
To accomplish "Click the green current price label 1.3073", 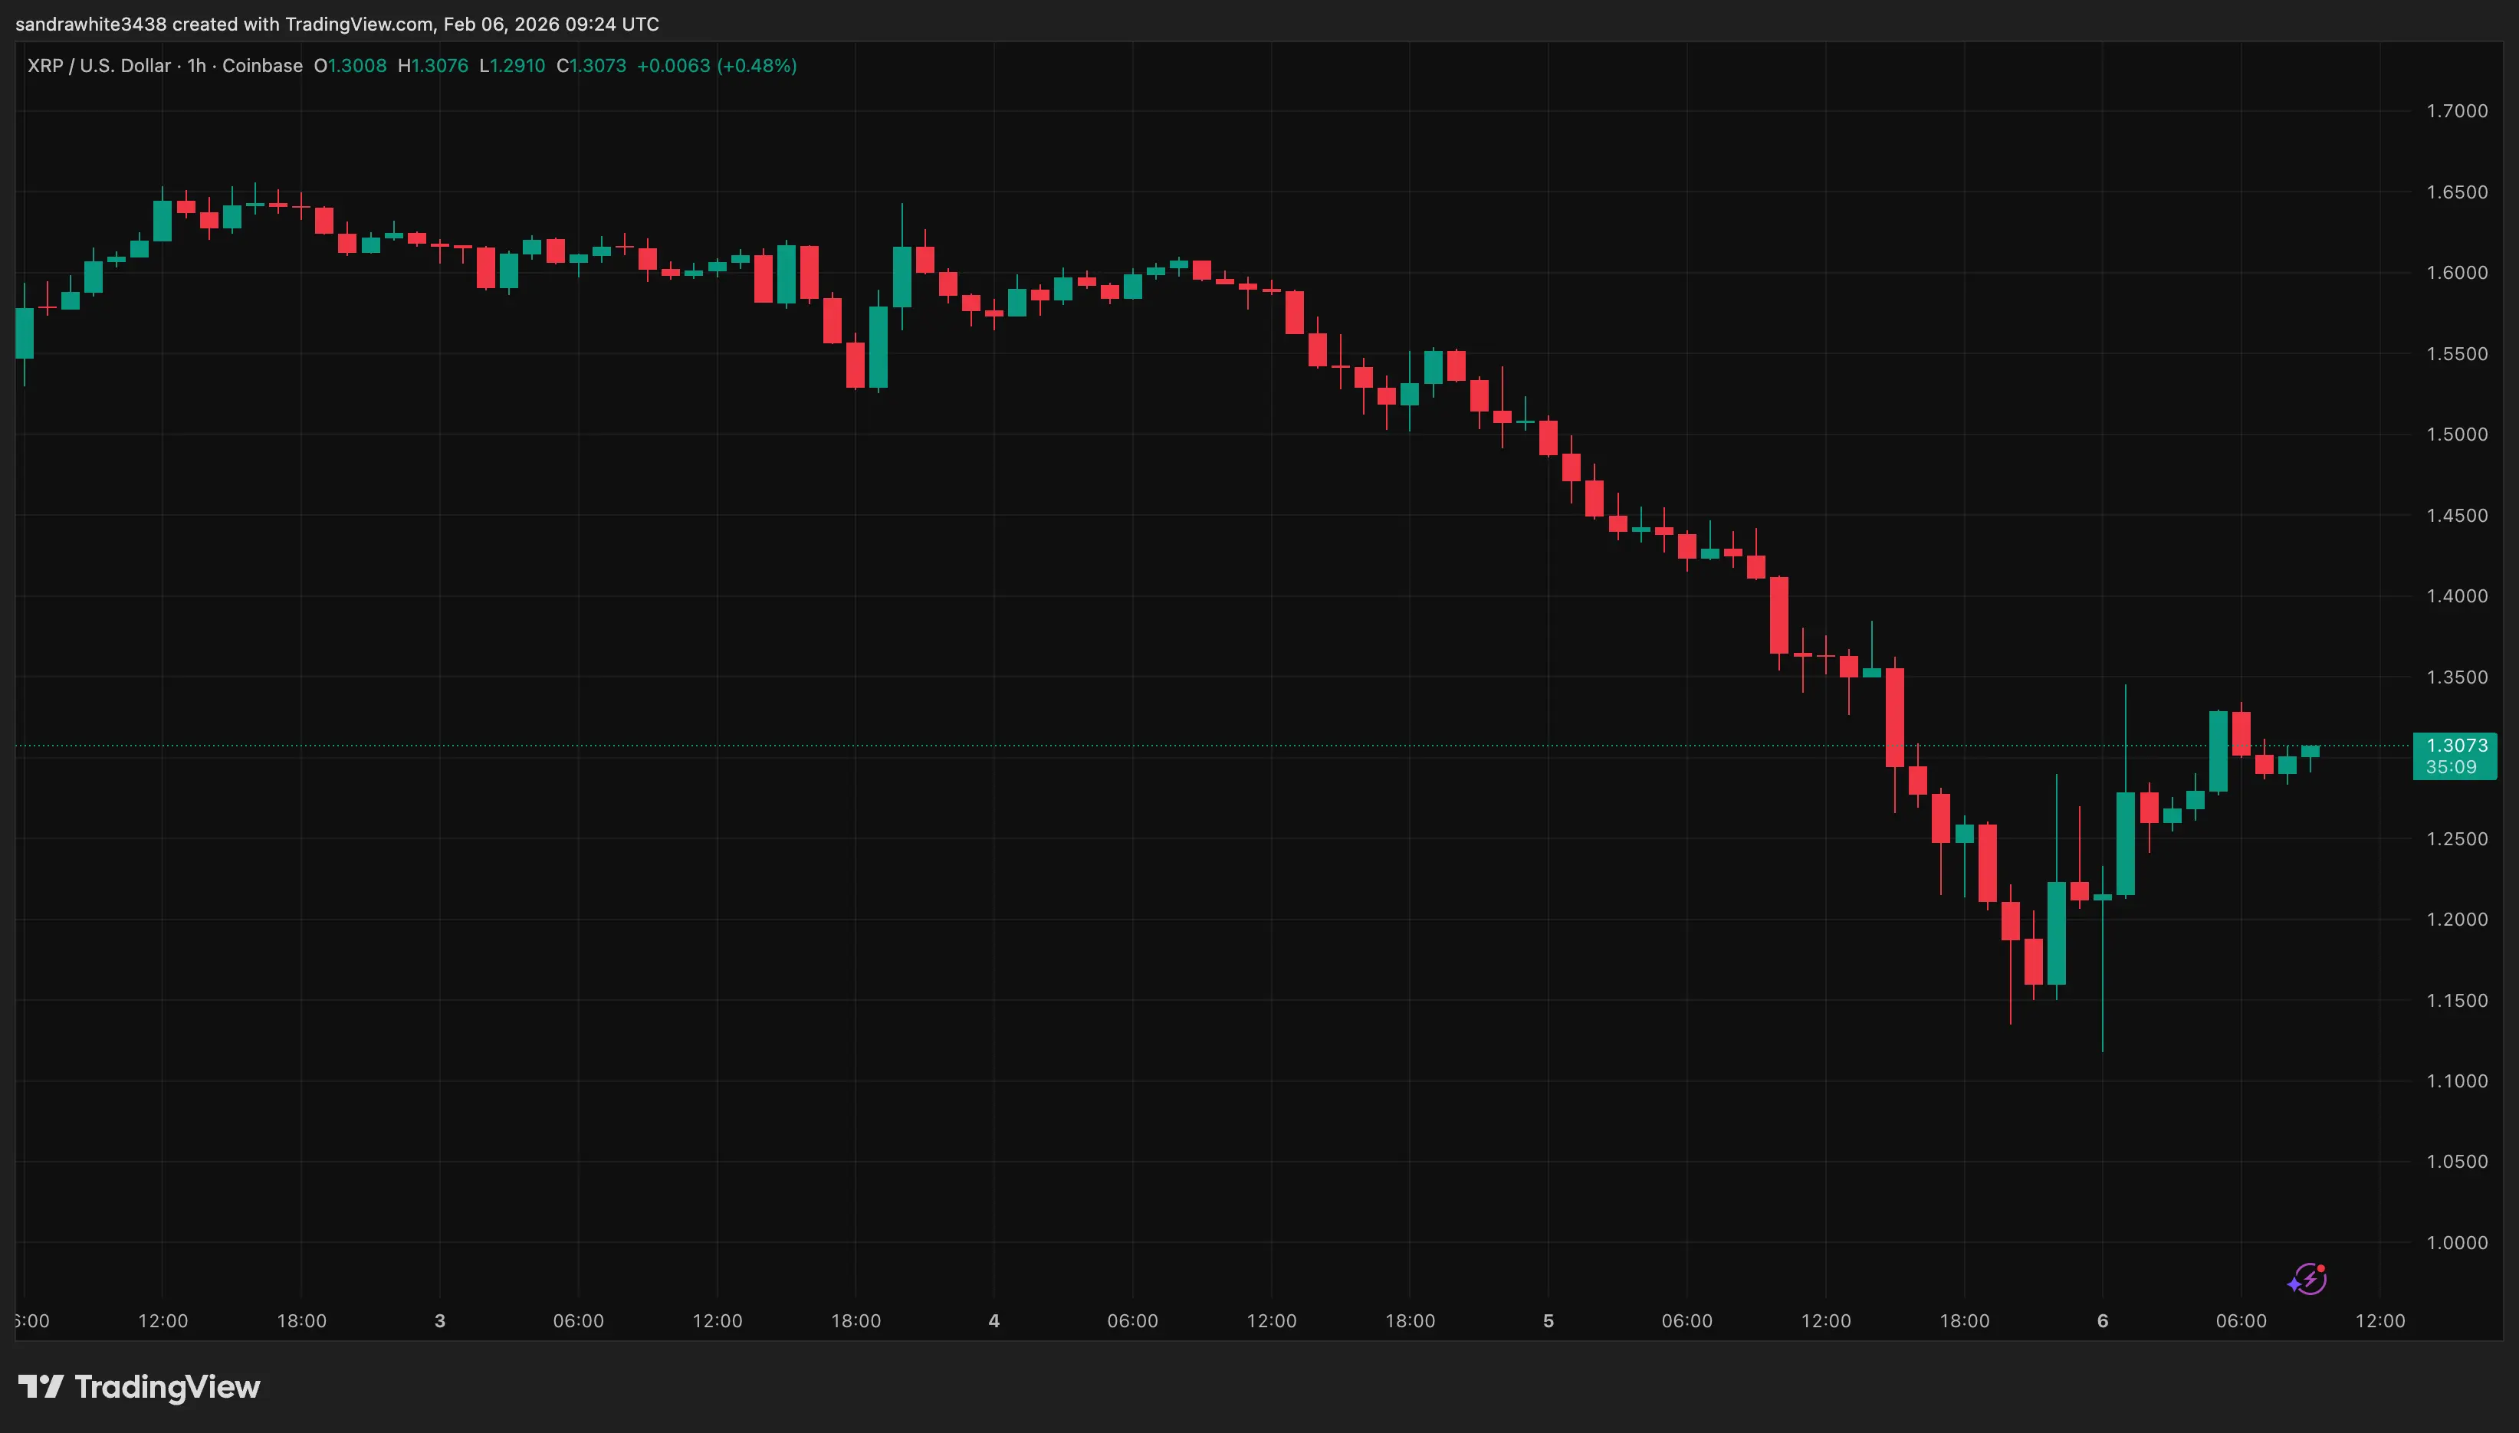I will (2454, 746).
